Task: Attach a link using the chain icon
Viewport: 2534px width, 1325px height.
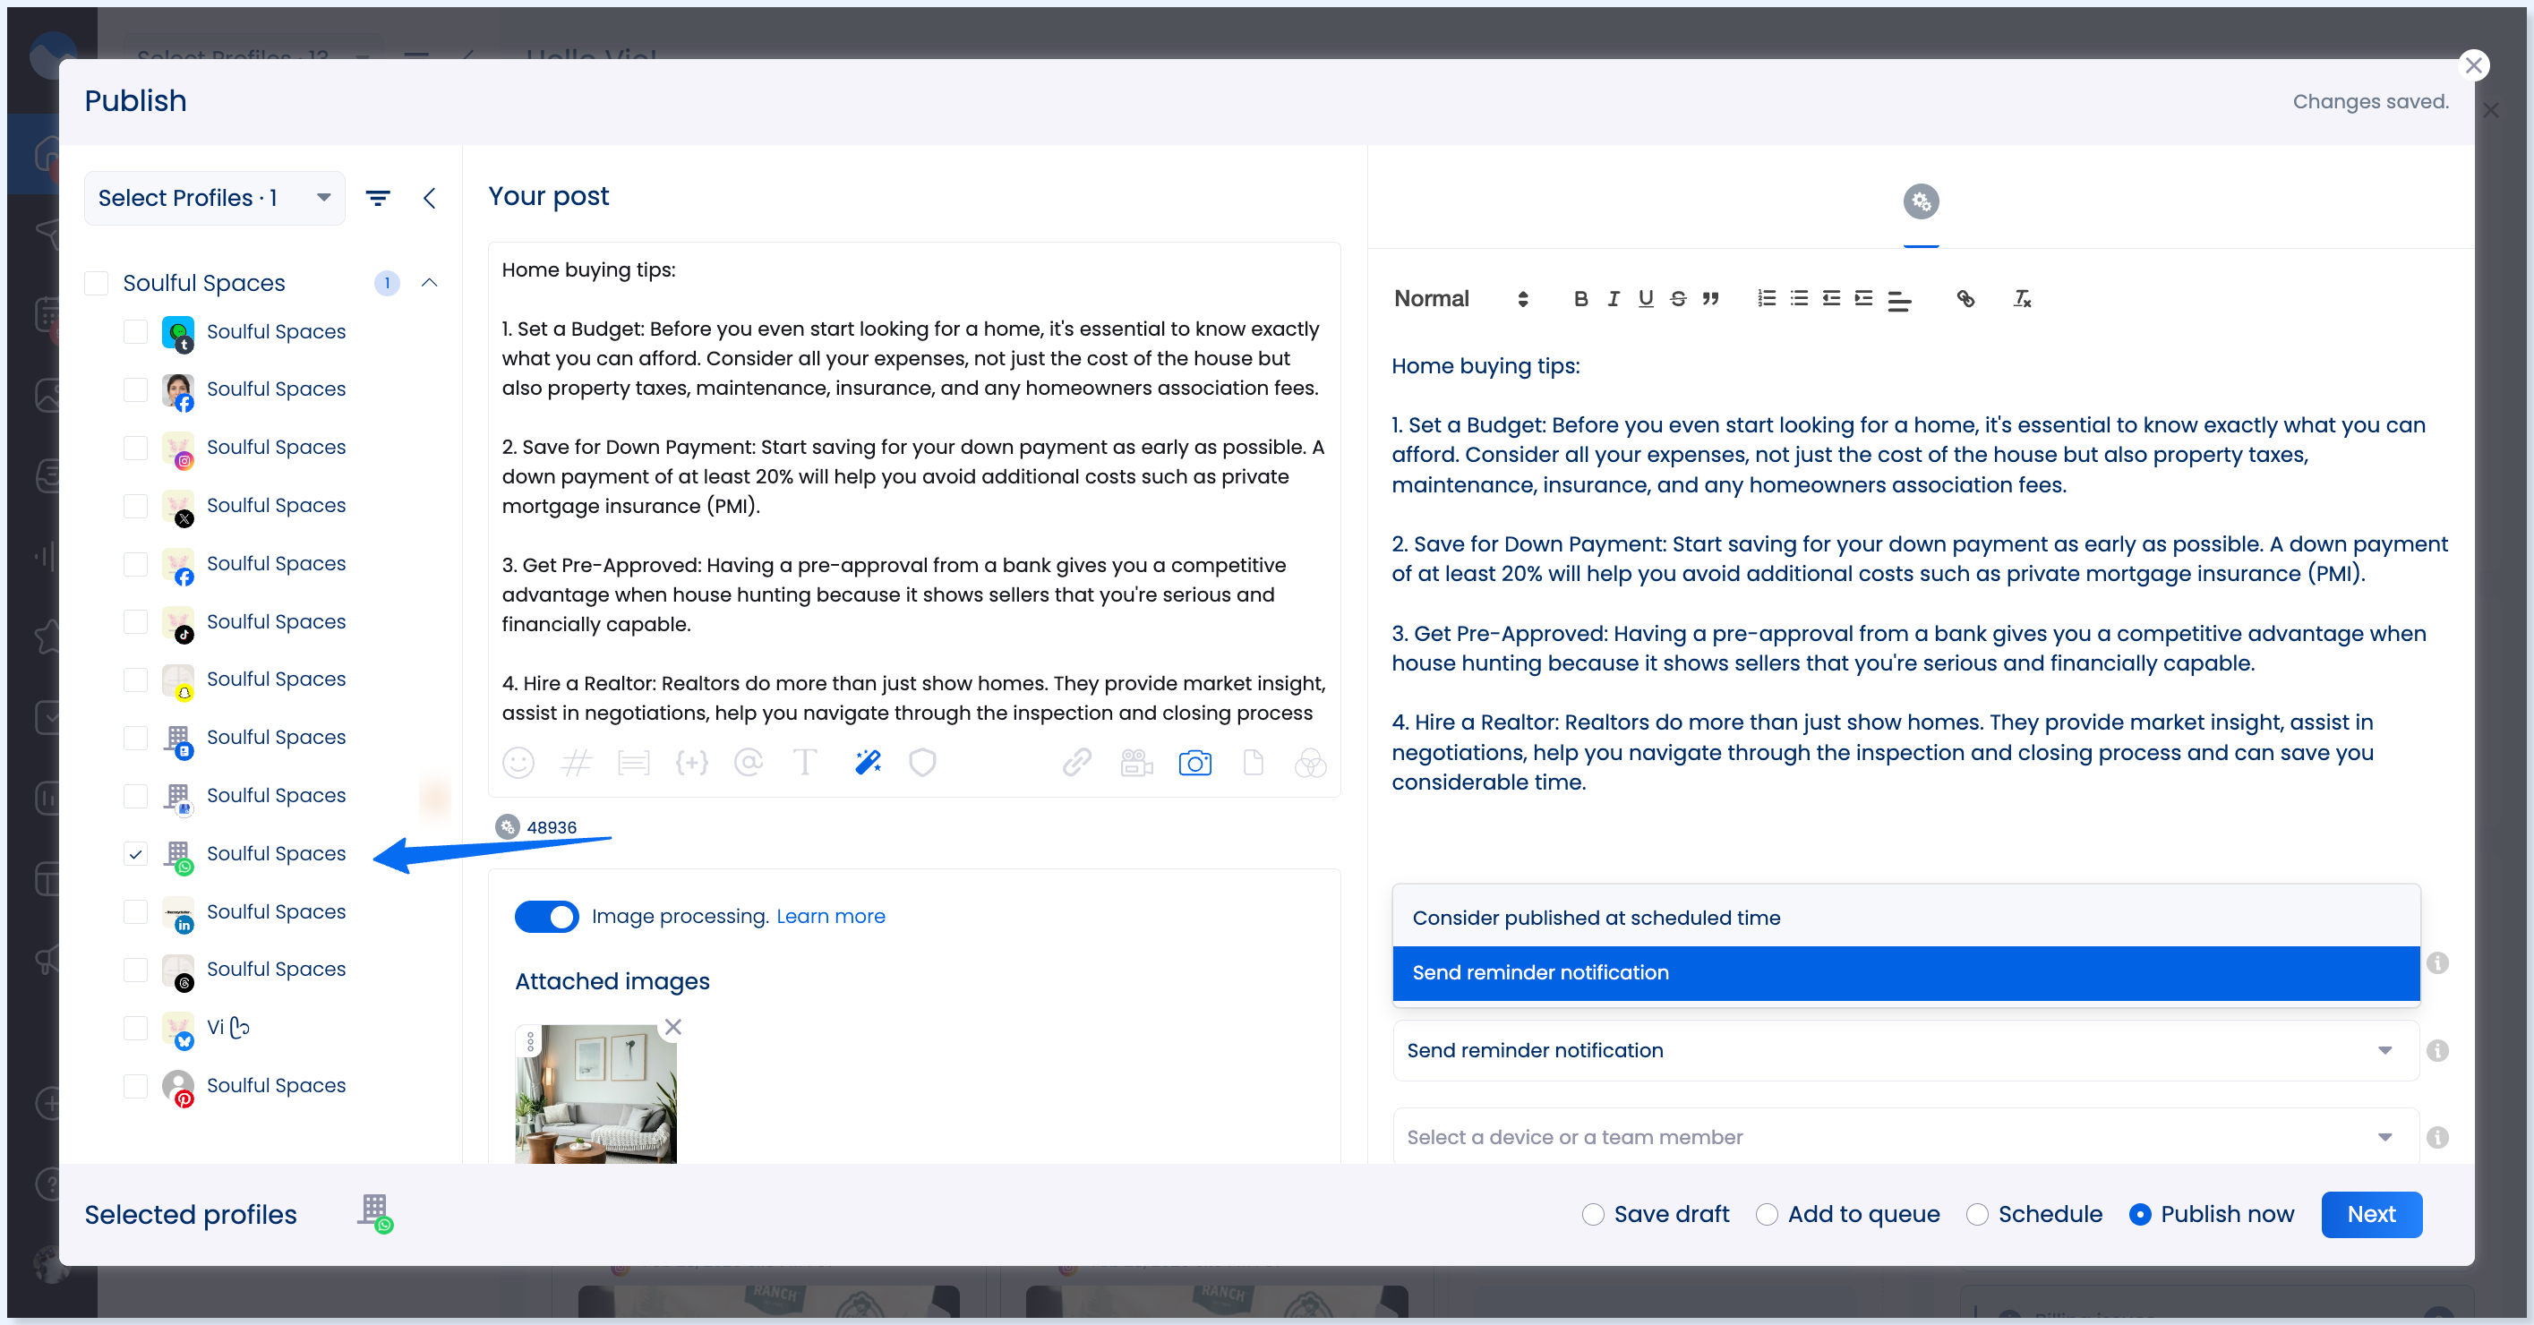Action: (1077, 763)
